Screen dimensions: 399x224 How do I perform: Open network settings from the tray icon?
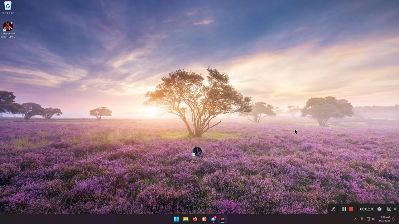click(x=368, y=219)
